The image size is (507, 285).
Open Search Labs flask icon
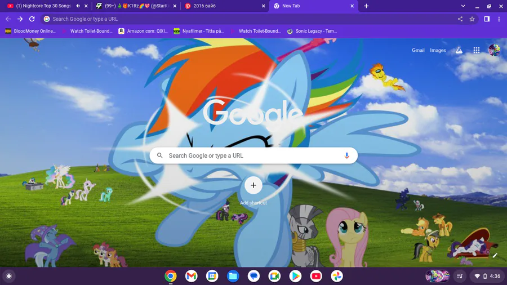click(x=459, y=50)
